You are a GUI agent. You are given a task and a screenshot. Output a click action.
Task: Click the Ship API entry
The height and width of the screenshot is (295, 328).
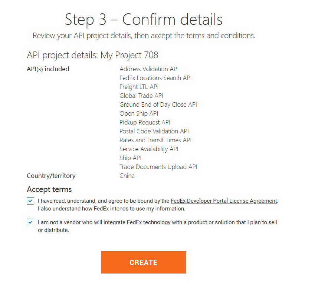130,158
